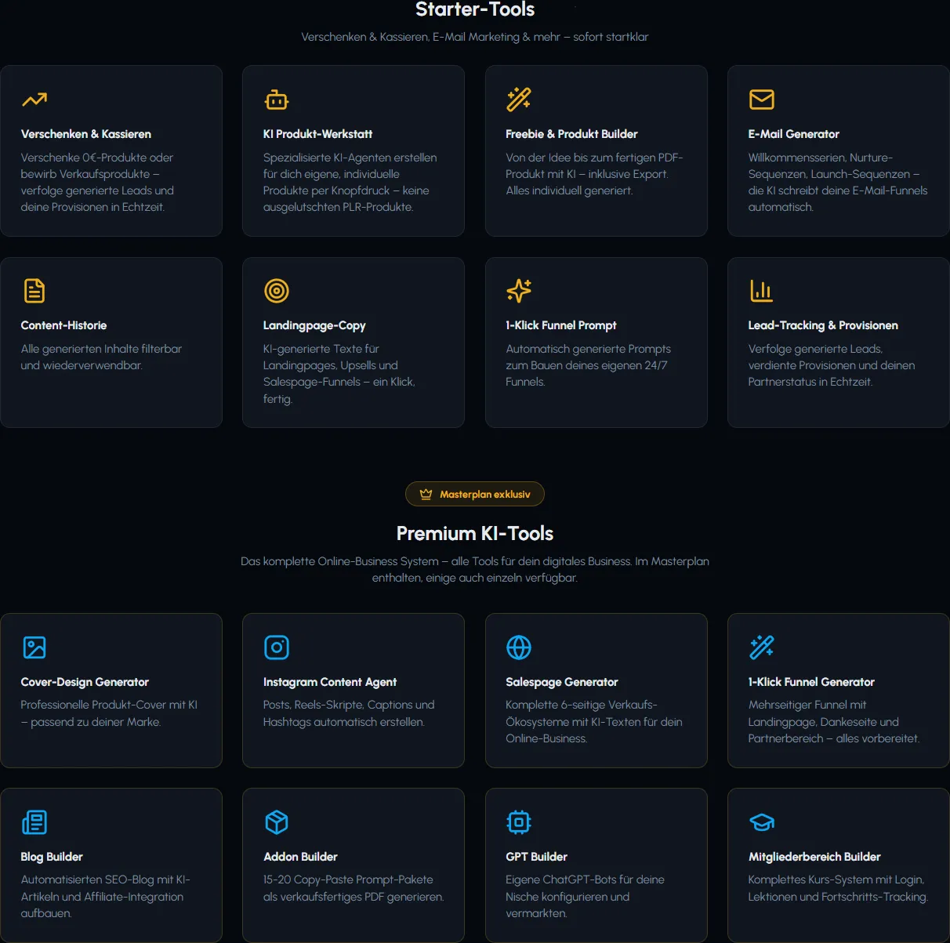Select the E-Mail Generator heading
The height and width of the screenshot is (943, 950).
pos(793,134)
